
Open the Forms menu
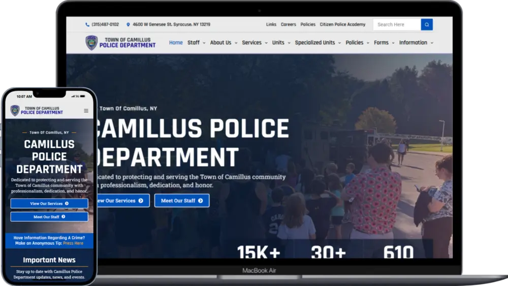[x=381, y=43]
